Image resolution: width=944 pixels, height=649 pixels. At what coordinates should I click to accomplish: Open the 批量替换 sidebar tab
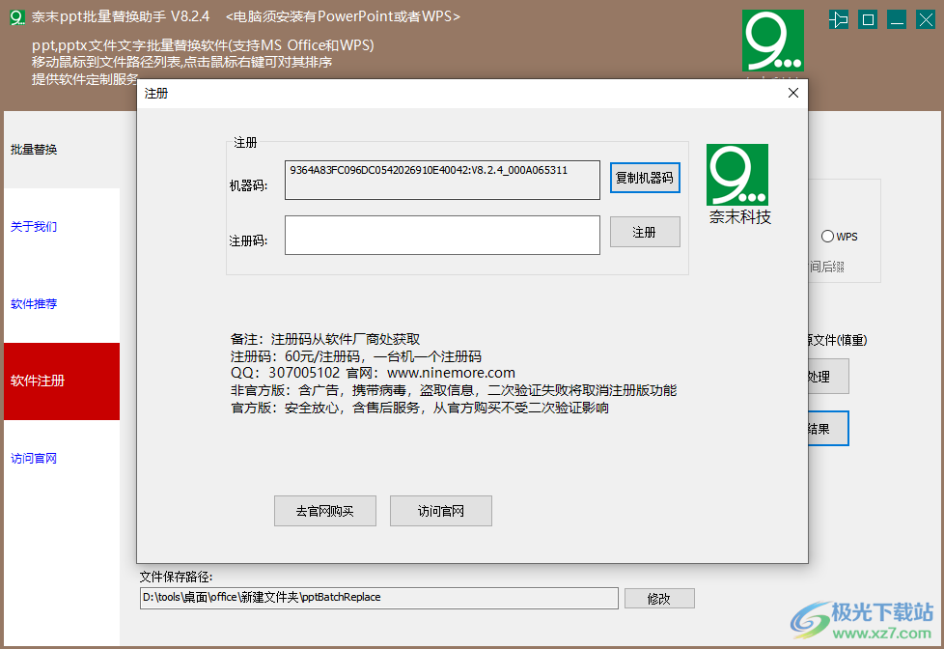tap(62, 150)
